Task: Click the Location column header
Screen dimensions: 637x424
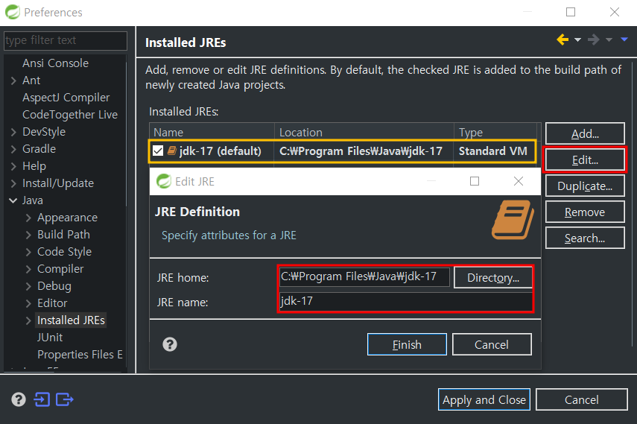Action: tap(364, 132)
